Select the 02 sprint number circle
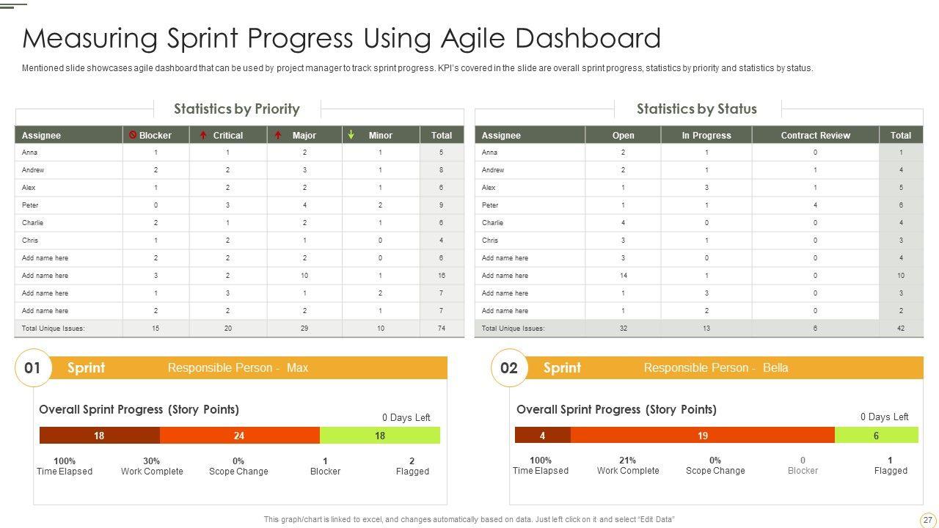The width and height of the screenshot is (939, 528). click(x=509, y=368)
